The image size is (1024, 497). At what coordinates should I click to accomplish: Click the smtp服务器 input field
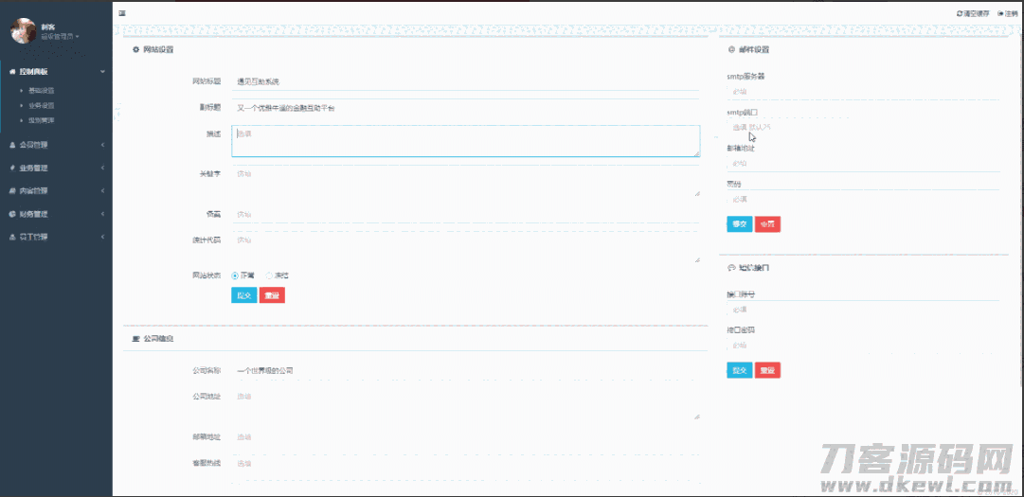click(863, 91)
